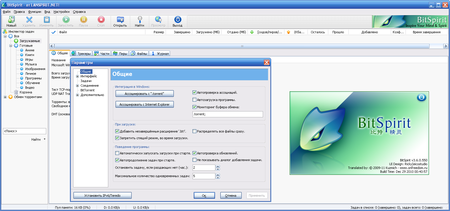
Task: Open the Настройки menu
Action: (x=61, y=12)
